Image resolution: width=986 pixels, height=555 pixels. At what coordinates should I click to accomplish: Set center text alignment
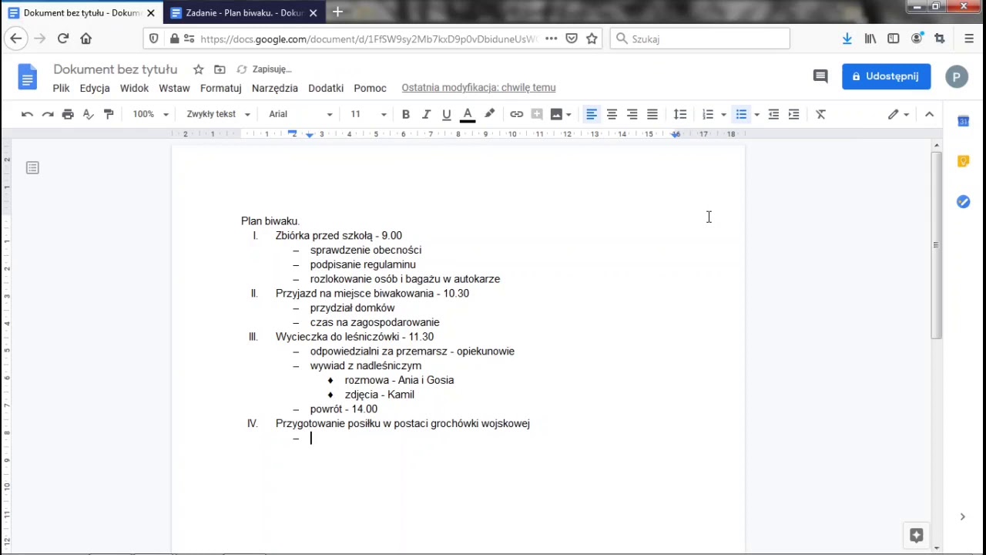[612, 114]
